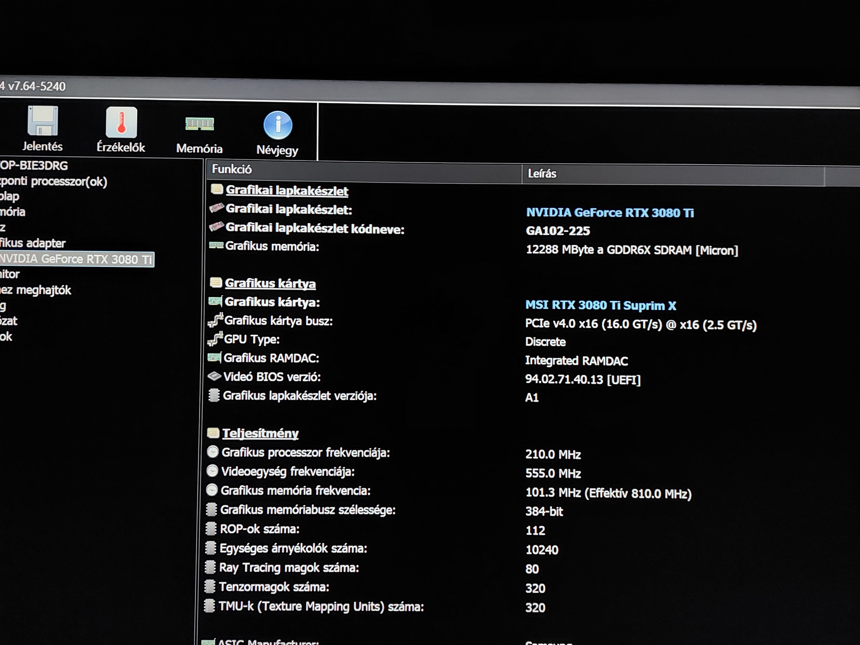Select the '101.3 MHz (Effektív 810.0 MHz)' value

click(x=608, y=493)
